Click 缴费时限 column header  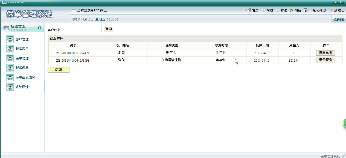pos(221,45)
